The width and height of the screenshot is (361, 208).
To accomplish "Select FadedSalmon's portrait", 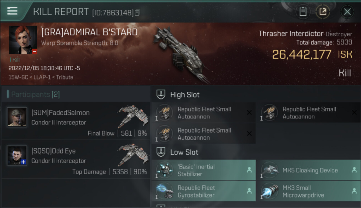I will click(17, 117).
